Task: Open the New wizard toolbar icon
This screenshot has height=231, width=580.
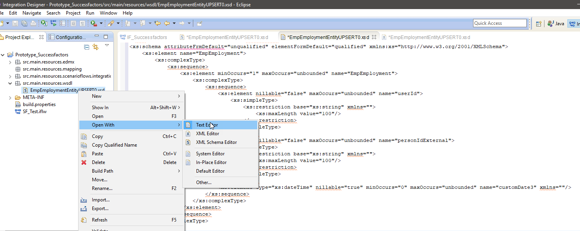Action: pos(3,23)
